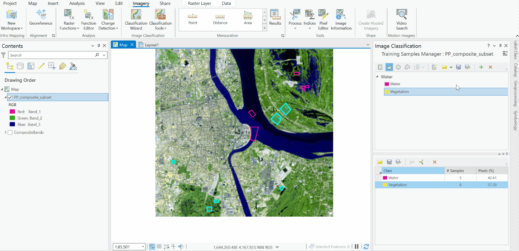The height and width of the screenshot is (251, 519).
Task: Select the Point mensuration tool
Action: tap(193, 19)
